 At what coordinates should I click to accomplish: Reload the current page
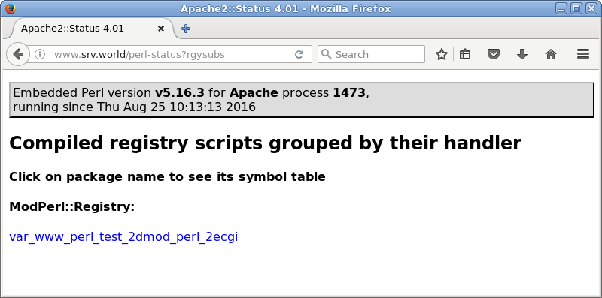pyautogui.click(x=299, y=54)
